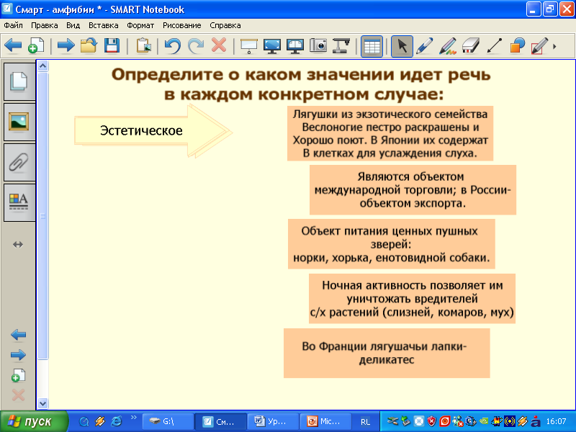Open the Properties side tab

19,202
